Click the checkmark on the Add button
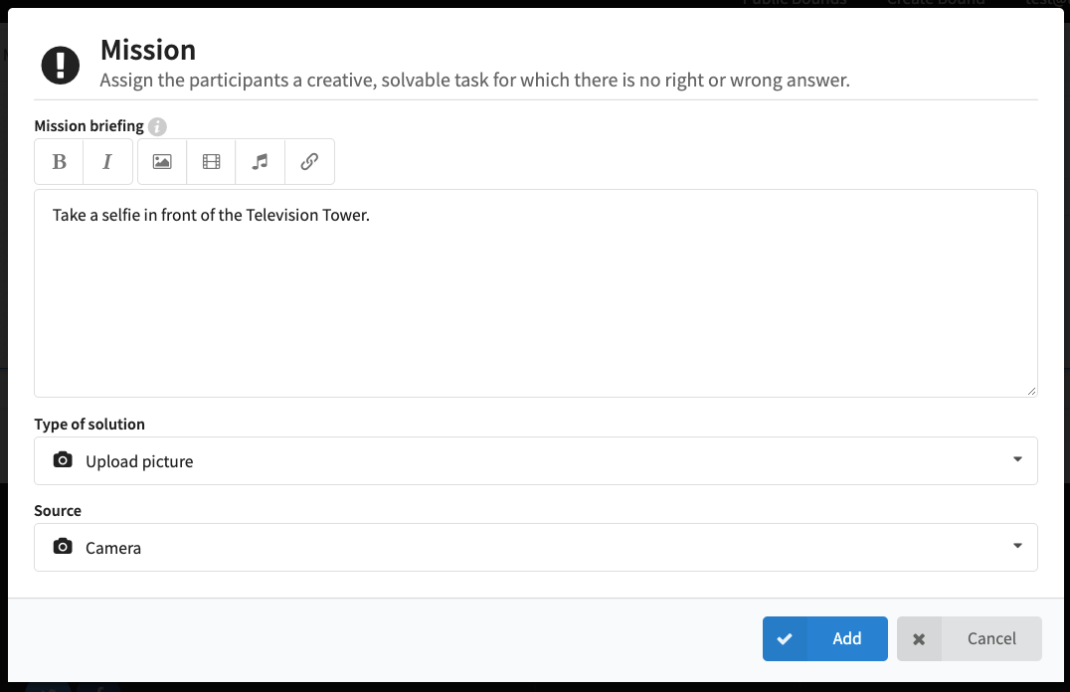This screenshot has width=1070, height=692. click(x=785, y=638)
